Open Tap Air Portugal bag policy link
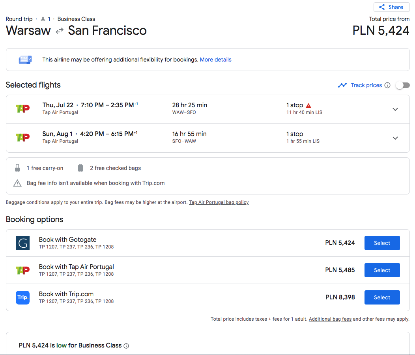 pyautogui.click(x=219, y=202)
